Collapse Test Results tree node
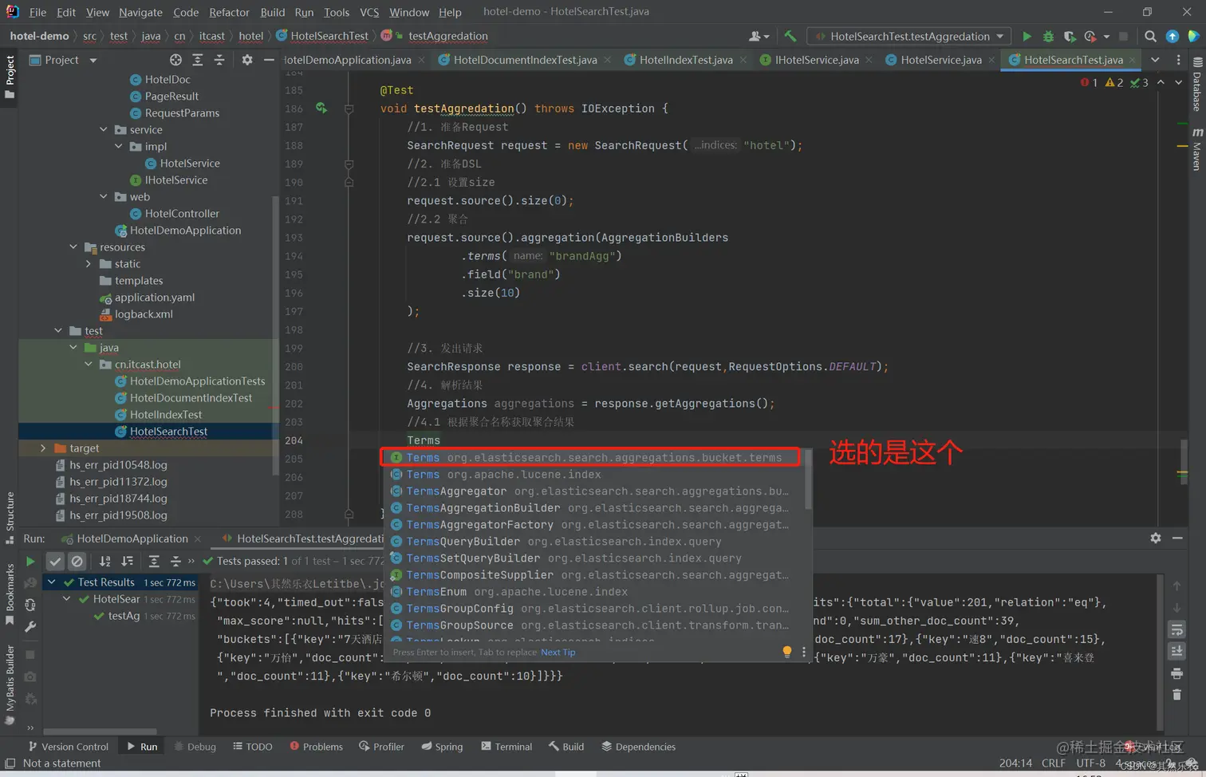 click(52, 582)
